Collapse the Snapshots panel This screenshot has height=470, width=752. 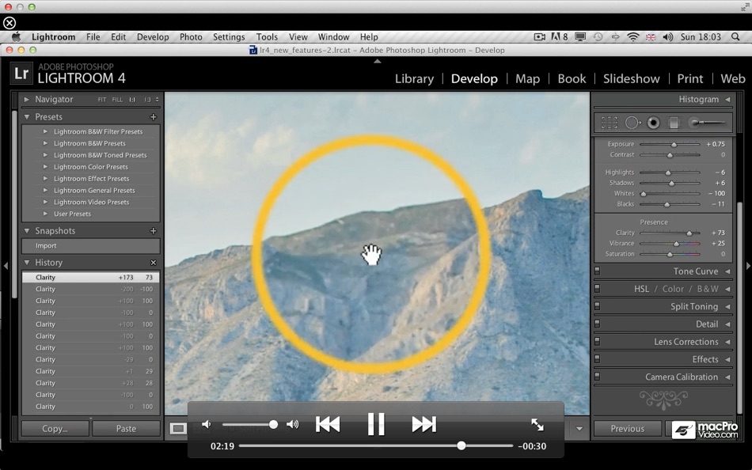click(26, 231)
